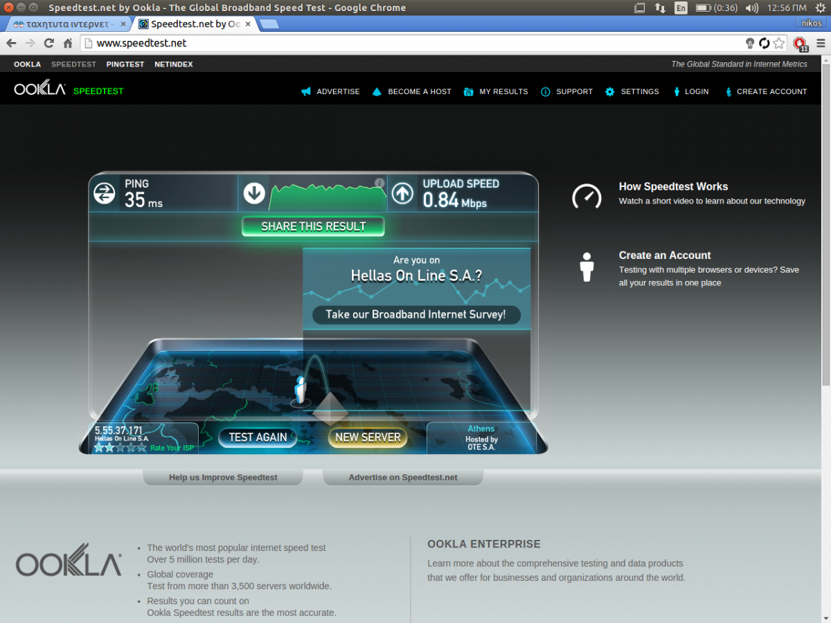This screenshot has height=623, width=831.
Task: Click the Advertise megaphone icon
Action: (306, 91)
